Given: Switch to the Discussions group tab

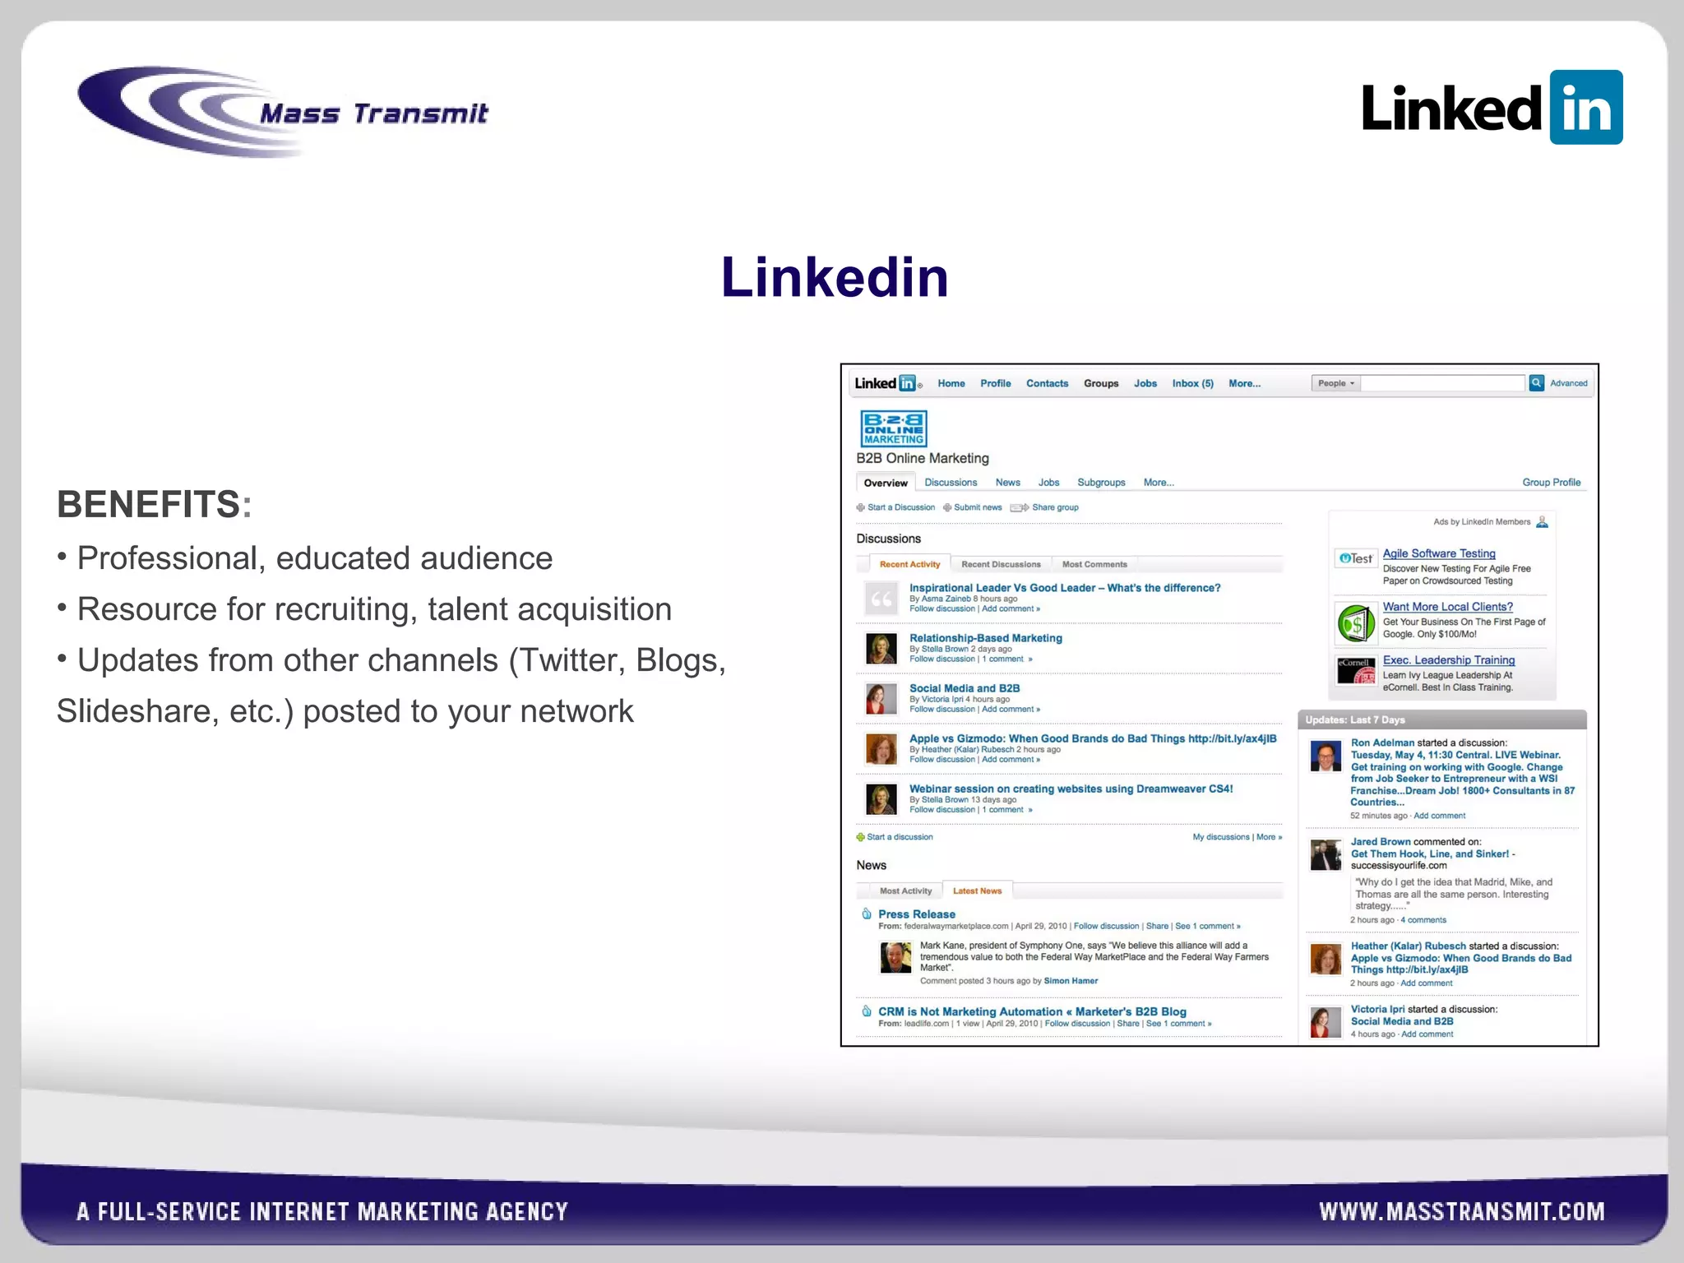Looking at the screenshot, I should [951, 483].
